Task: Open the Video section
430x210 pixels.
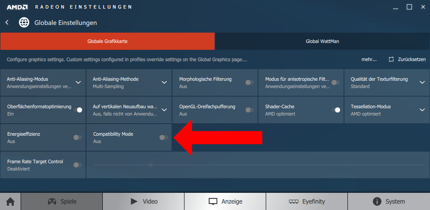Action: coord(144,201)
